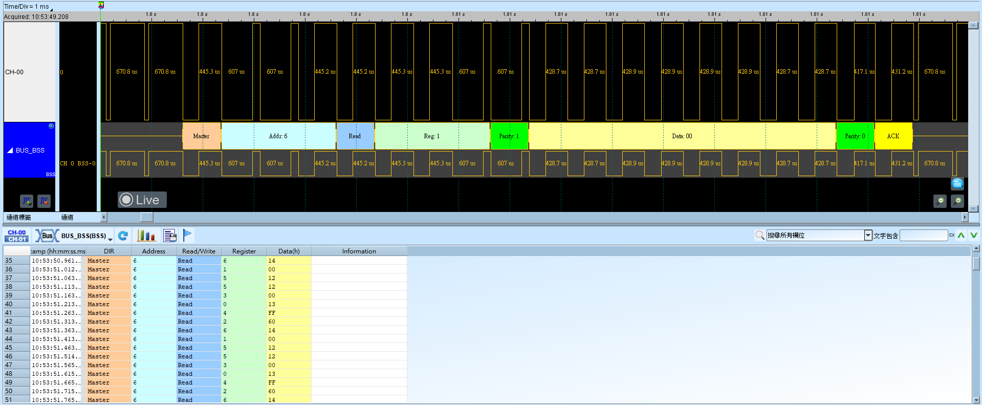Click the blue flag marker icon
This screenshot has height=405, width=982.
pyautogui.click(x=187, y=235)
